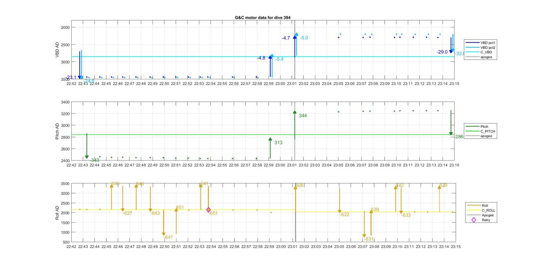The width and height of the screenshot is (549, 272).
Task: Click the 500 tick on Roll y-axis
Action: click(x=66, y=242)
